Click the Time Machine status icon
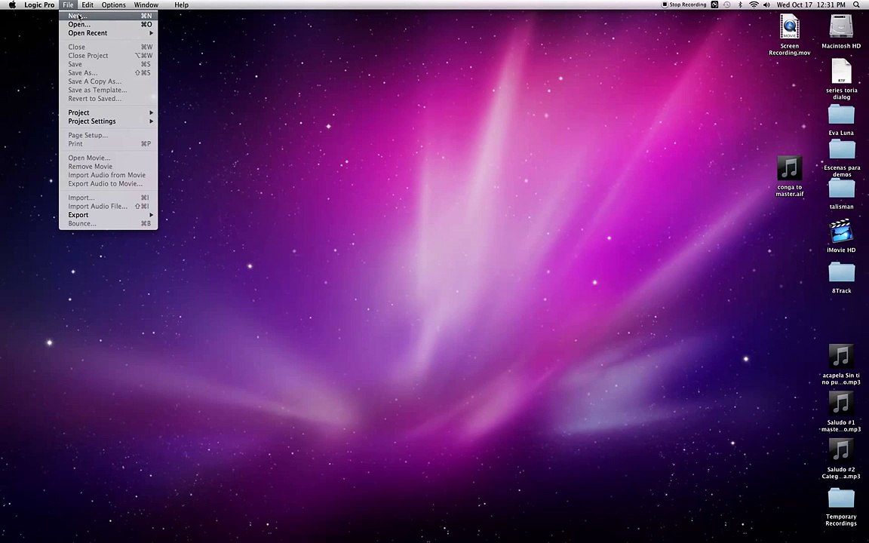This screenshot has width=869, height=543. coord(726,5)
